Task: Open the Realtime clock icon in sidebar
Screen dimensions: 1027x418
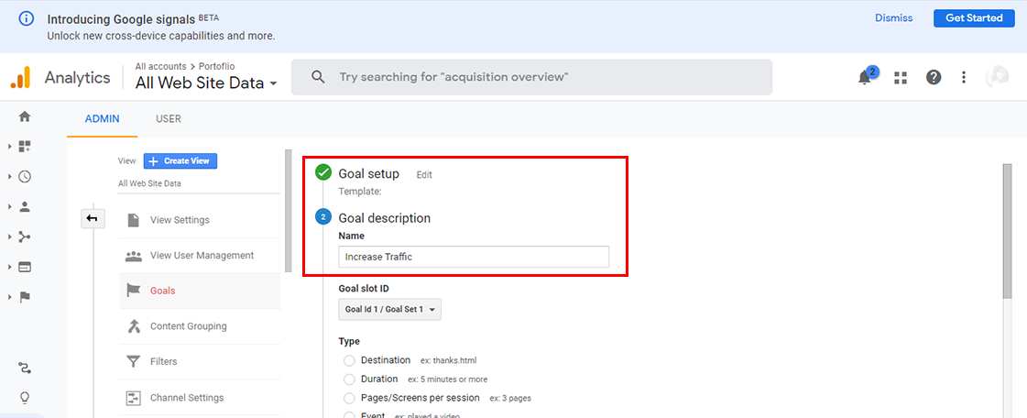Action: [25, 177]
